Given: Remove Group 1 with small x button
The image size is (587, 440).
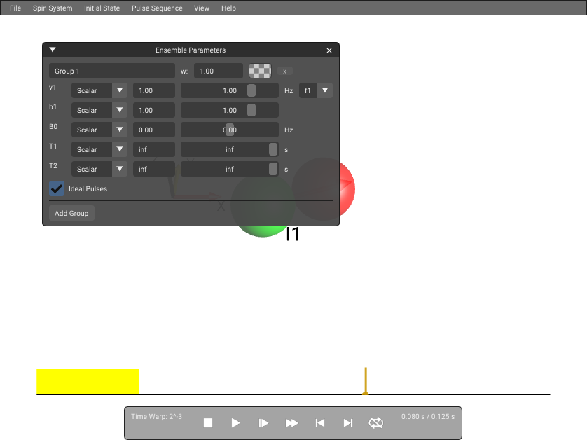Looking at the screenshot, I should click(x=285, y=71).
